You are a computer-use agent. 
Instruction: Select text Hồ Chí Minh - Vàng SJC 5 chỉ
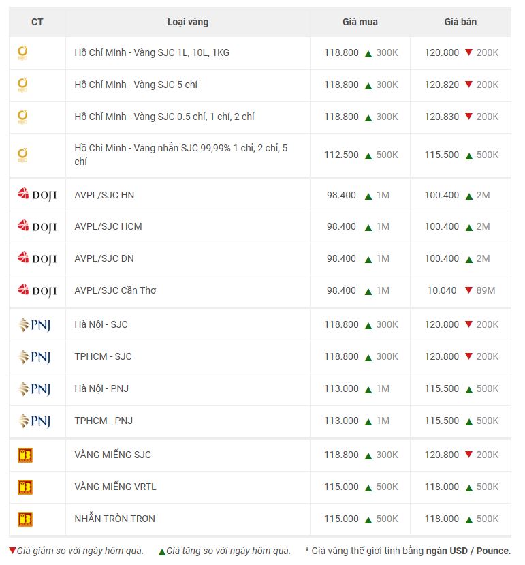pyautogui.click(x=136, y=85)
